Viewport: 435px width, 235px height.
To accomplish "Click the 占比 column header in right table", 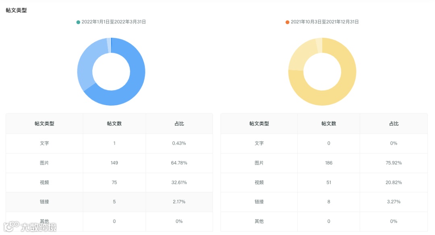I will click(394, 123).
